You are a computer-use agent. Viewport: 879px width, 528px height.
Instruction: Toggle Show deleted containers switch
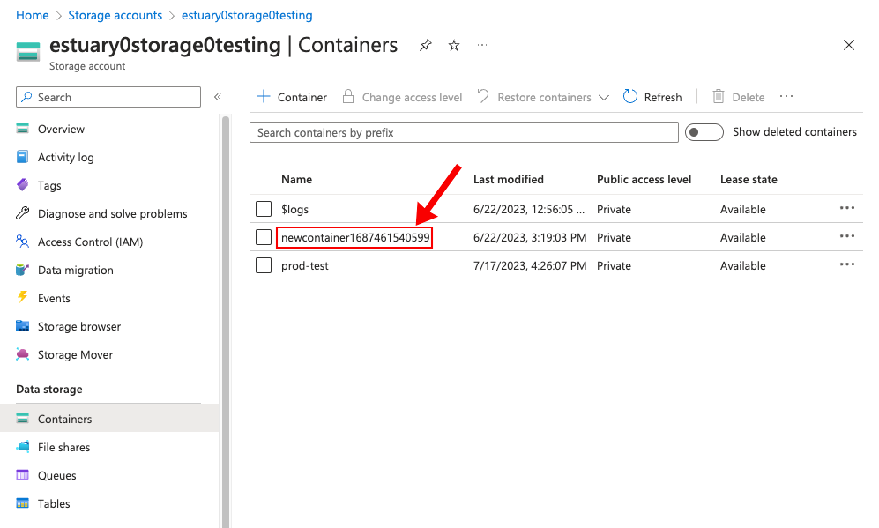pos(704,132)
